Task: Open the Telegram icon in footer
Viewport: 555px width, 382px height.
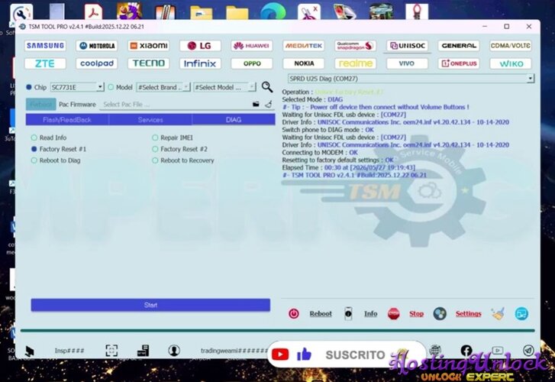Action: coord(528,351)
